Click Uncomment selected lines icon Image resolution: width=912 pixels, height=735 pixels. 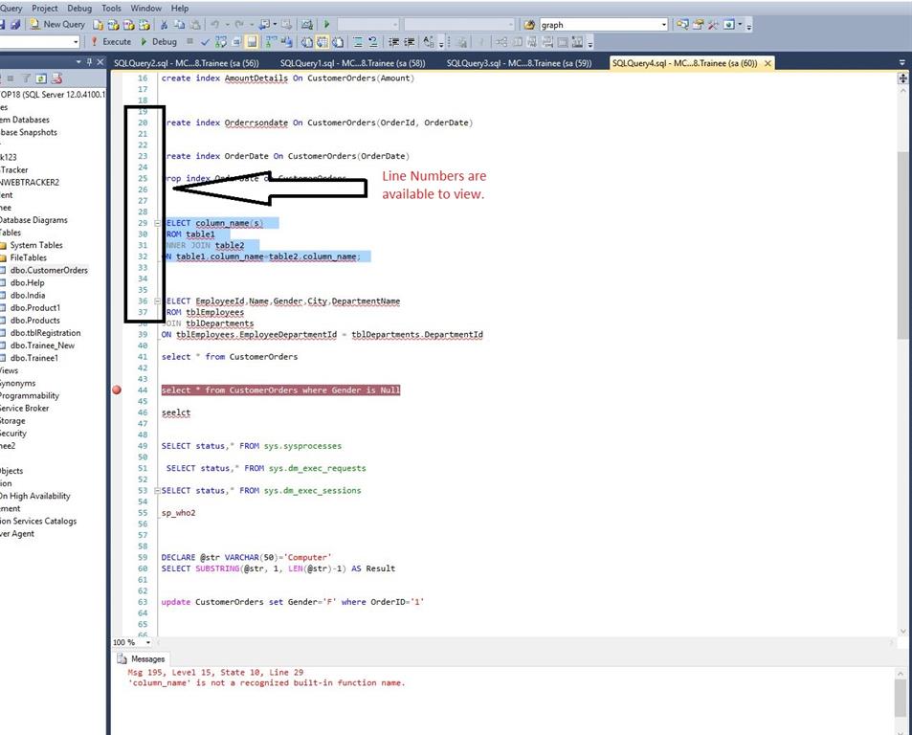click(x=373, y=42)
